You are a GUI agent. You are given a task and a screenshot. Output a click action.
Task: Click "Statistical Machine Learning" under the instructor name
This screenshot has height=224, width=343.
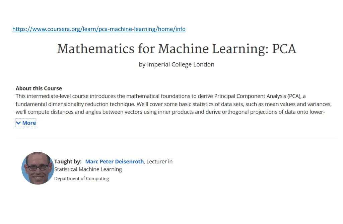88,169
